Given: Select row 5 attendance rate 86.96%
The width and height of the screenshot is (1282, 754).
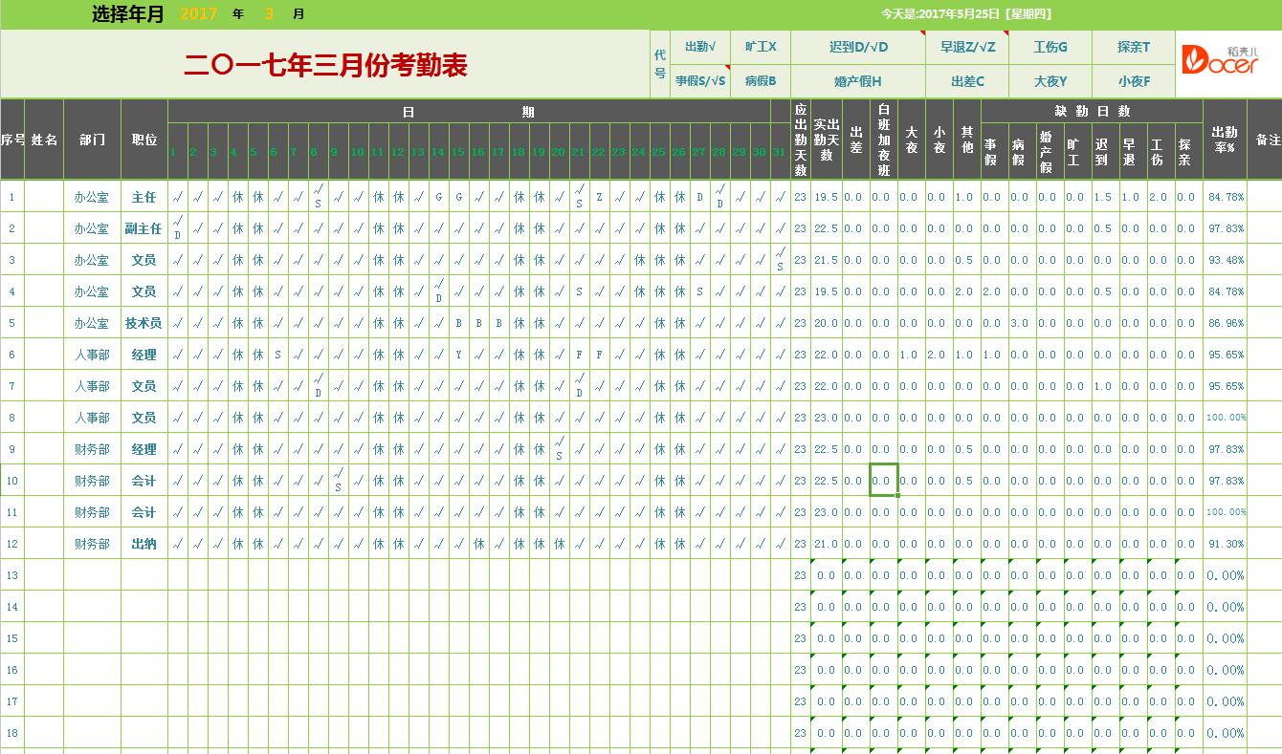Looking at the screenshot, I should click(x=1225, y=323).
